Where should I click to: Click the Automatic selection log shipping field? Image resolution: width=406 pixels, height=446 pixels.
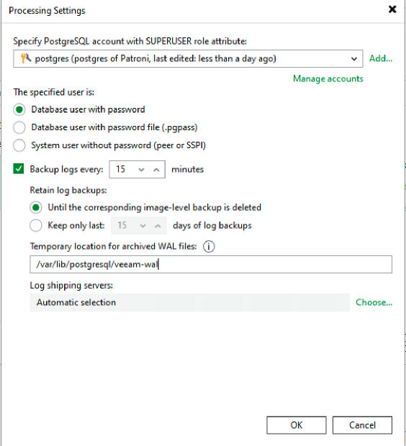pos(189,302)
